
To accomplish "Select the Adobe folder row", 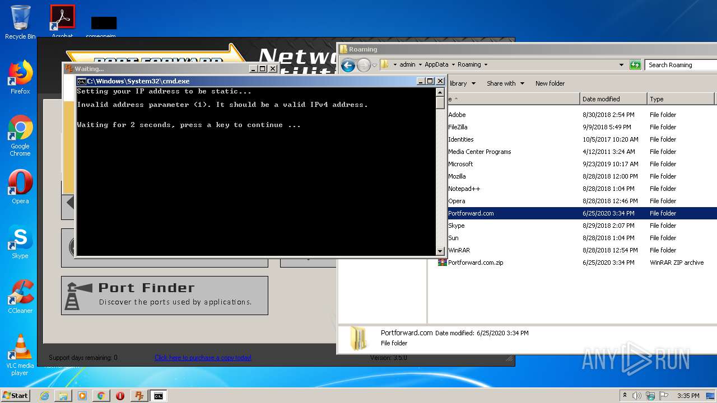I will pos(577,115).
